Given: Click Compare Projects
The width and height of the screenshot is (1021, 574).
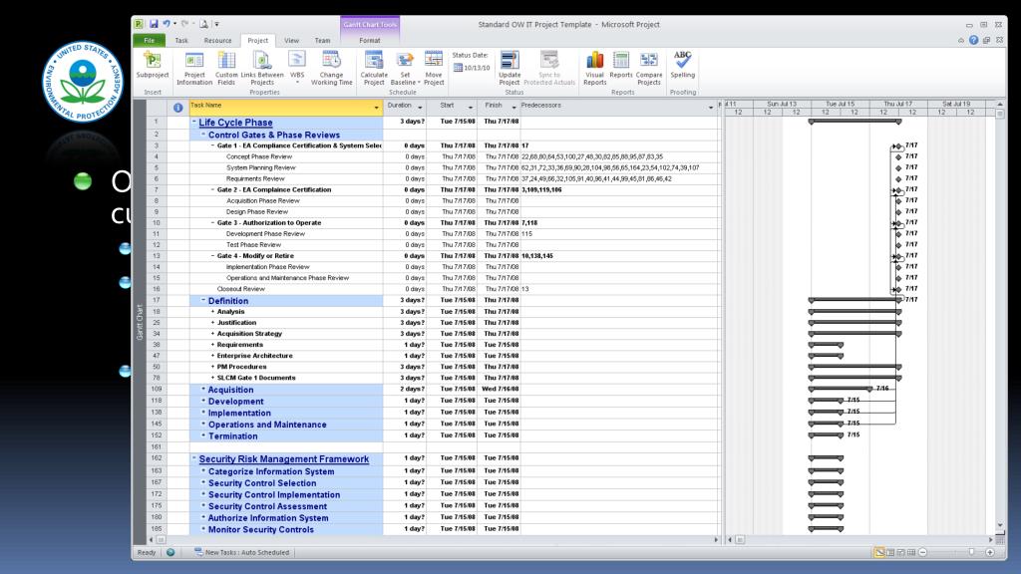Looking at the screenshot, I should coord(648,69).
